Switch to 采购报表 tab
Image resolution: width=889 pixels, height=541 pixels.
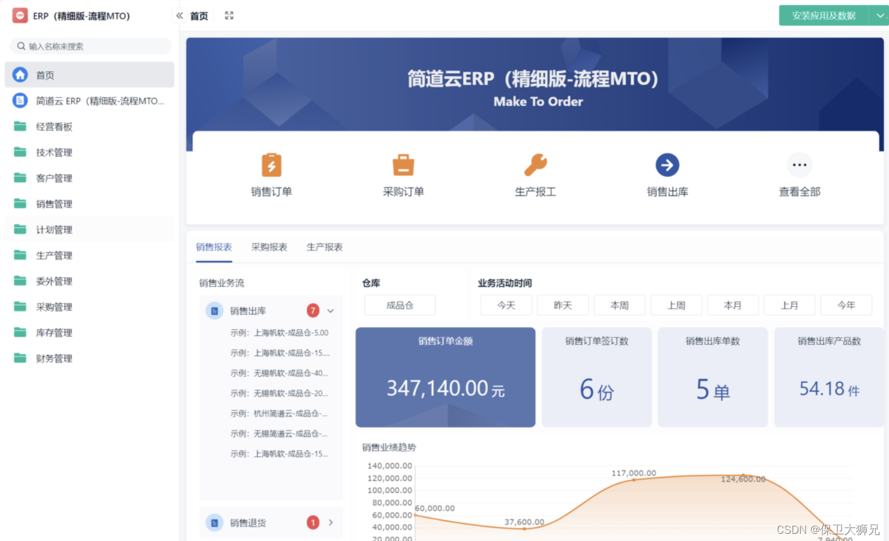(x=269, y=247)
